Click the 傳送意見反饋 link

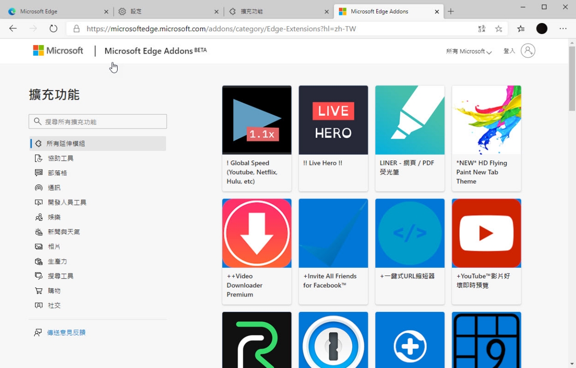pyautogui.click(x=66, y=333)
